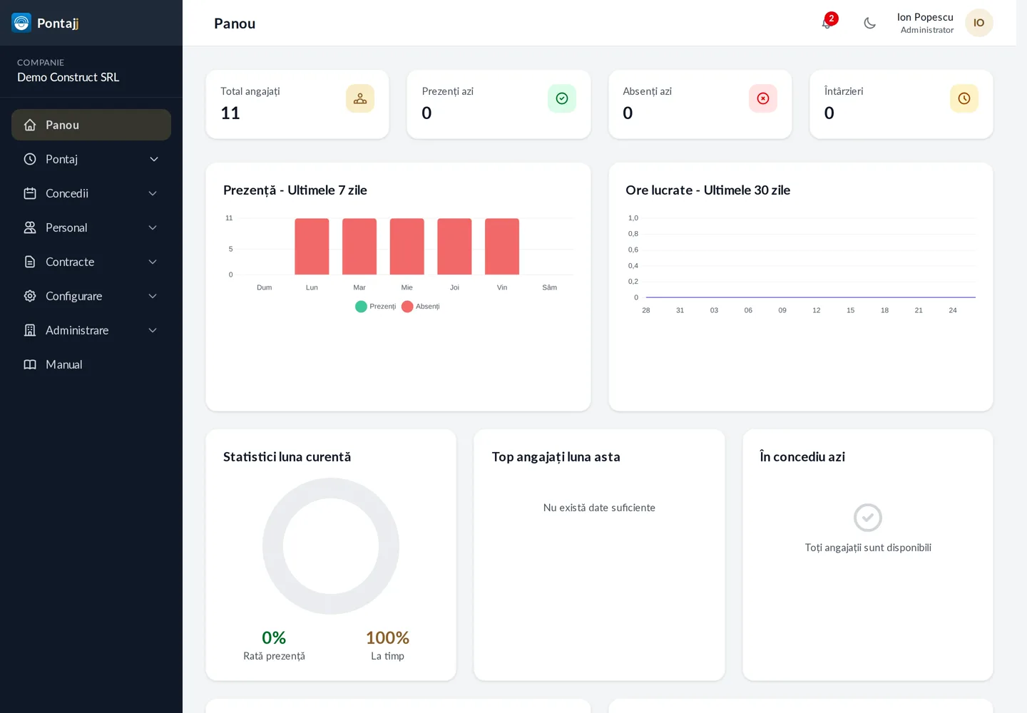Toggle dark mode moon icon
The width and height of the screenshot is (1027, 713).
pyautogui.click(x=869, y=23)
